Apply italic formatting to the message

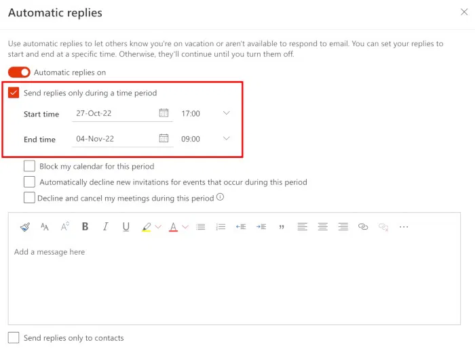(105, 227)
